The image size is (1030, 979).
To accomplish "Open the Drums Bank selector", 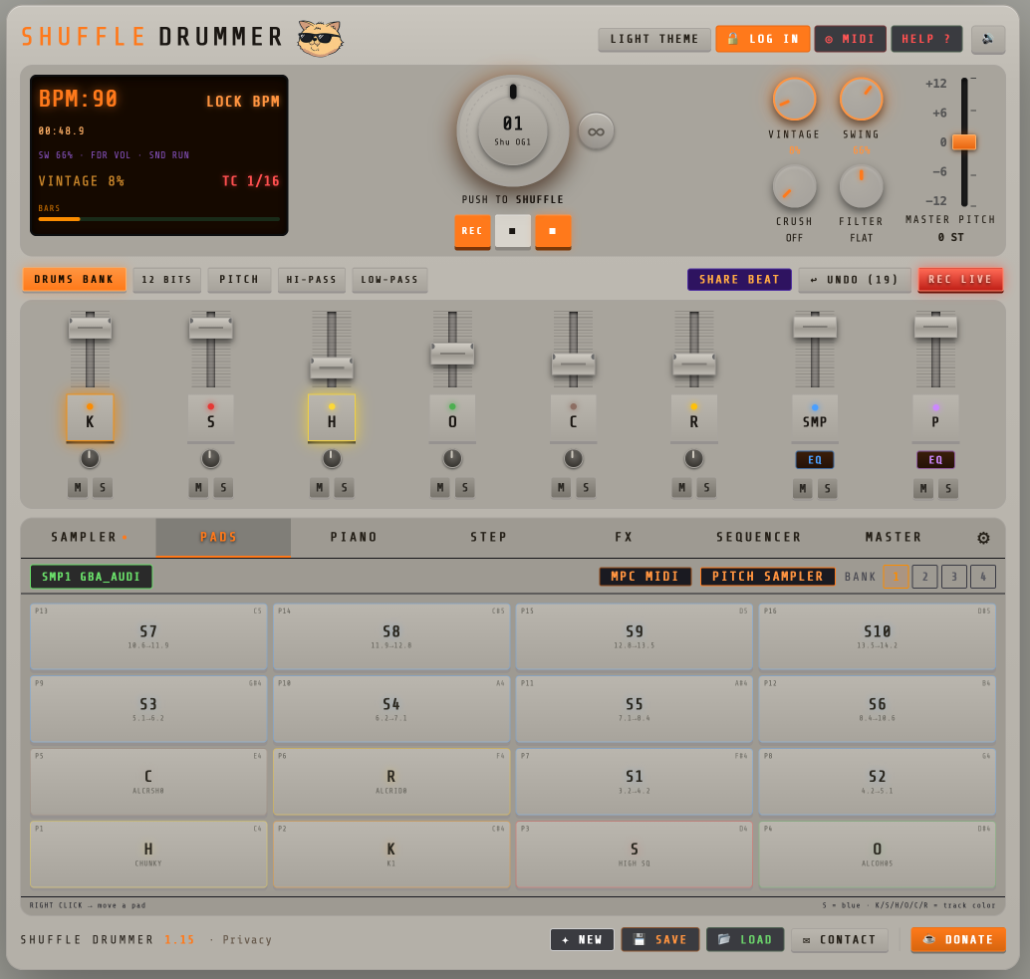I will [75, 279].
